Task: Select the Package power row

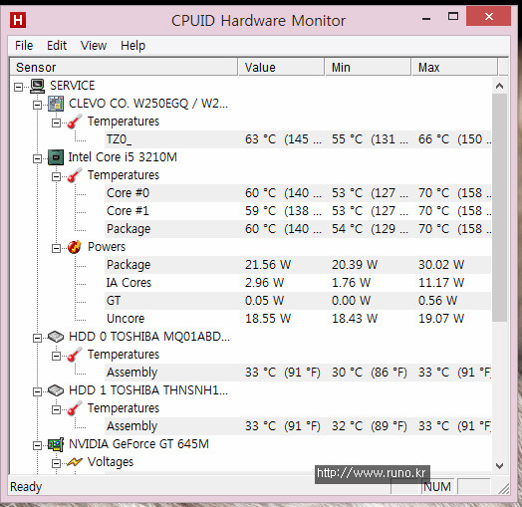Action: [298, 265]
